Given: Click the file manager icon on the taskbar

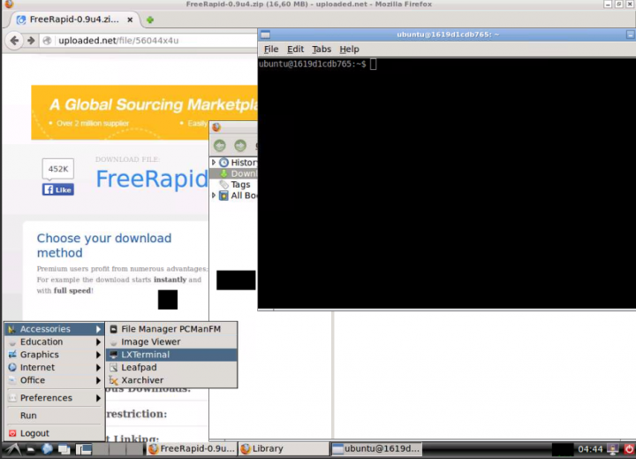Looking at the screenshot, I should point(30,449).
